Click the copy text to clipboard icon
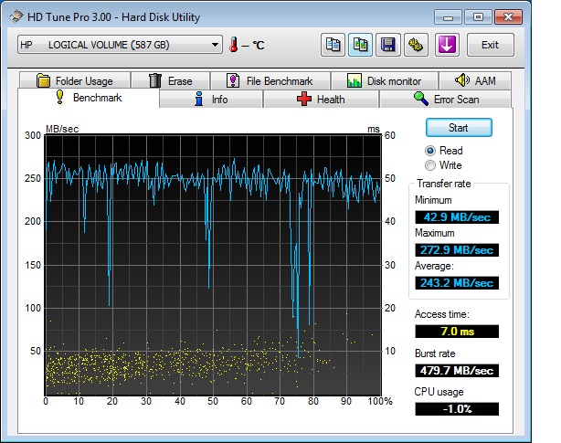This screenshot has width=561, height=443. [333, 45]
